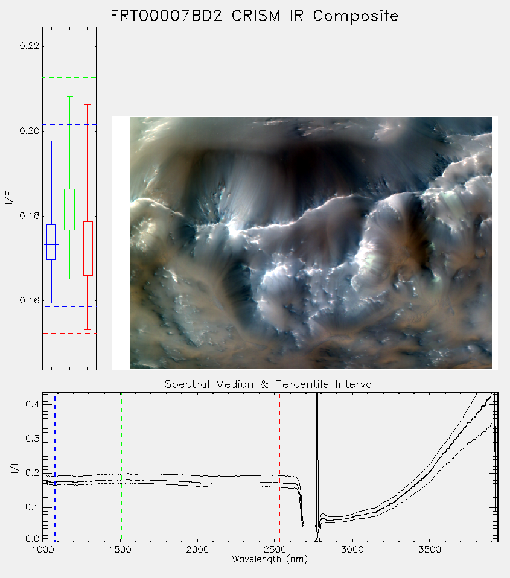Click the bright white ridge in the image
Screen dimensions: 510x578
[233, 229]
